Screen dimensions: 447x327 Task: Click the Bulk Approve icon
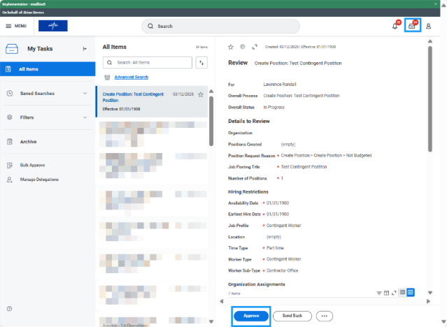10,165
